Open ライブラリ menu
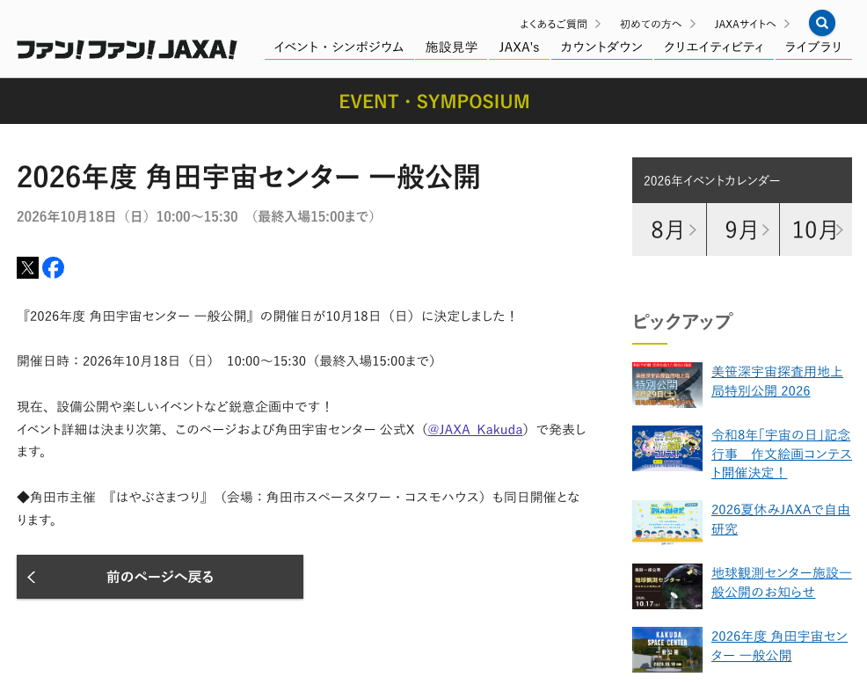This screenshot has height=684, width=867. point(813,47)
